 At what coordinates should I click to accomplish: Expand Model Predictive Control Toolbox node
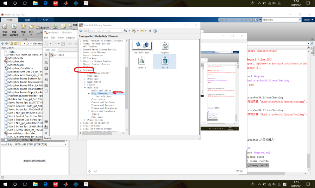[x=81, y=41]
